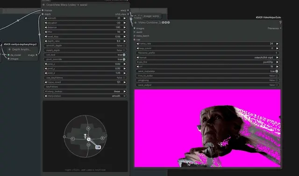This screenshot has height=176, width=299.
Task: Select previous format option with left arrow
Action: tap(137, 57)
